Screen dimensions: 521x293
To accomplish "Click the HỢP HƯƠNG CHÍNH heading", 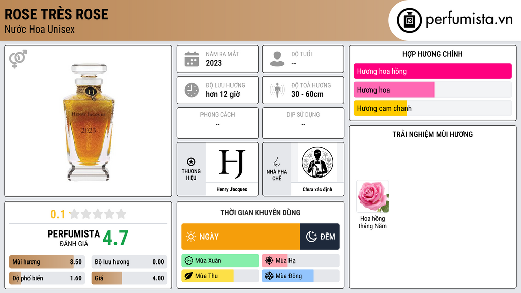I will point(432,54).
